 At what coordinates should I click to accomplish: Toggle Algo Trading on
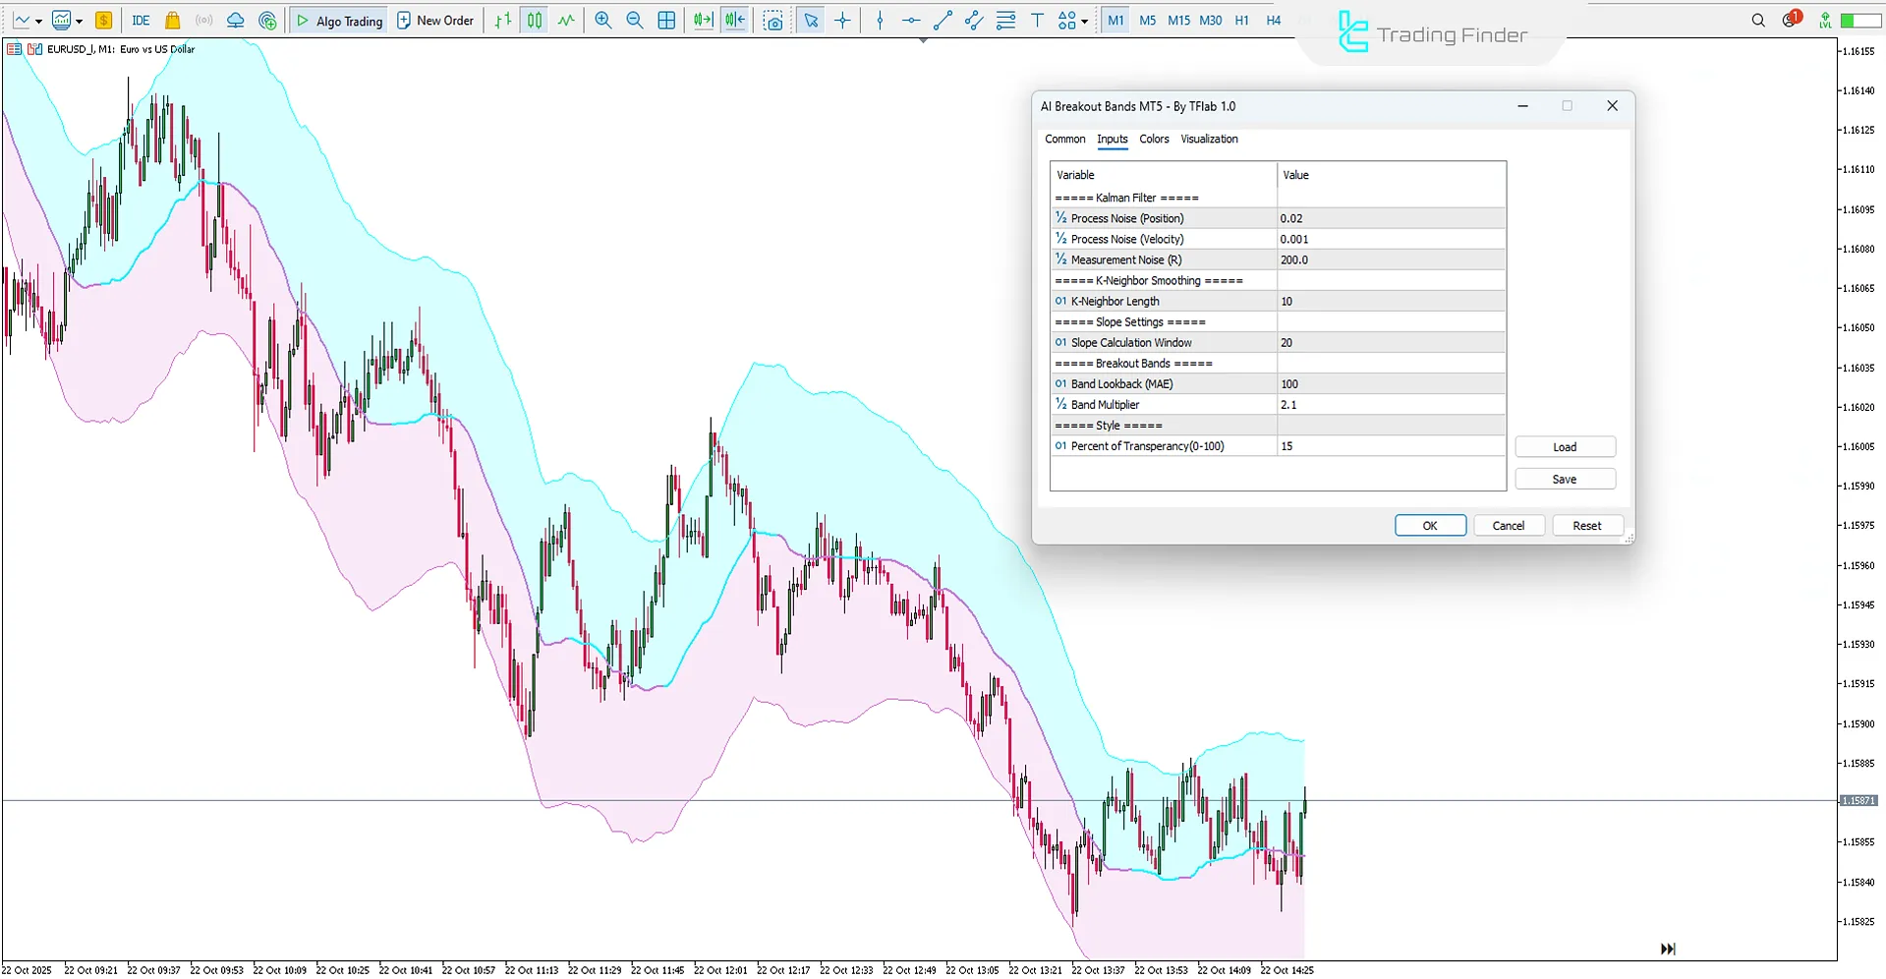pos(338,20)
